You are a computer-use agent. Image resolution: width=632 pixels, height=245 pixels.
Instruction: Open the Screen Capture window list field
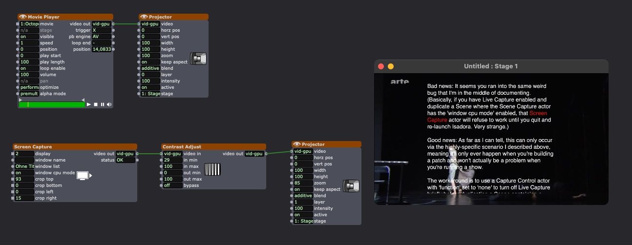point(24,166)
